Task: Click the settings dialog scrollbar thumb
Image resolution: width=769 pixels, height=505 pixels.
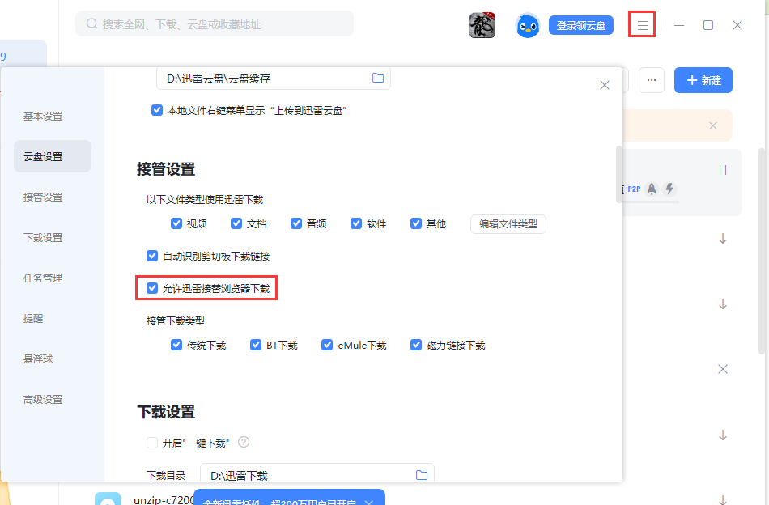Action: (x=619, y=174)
